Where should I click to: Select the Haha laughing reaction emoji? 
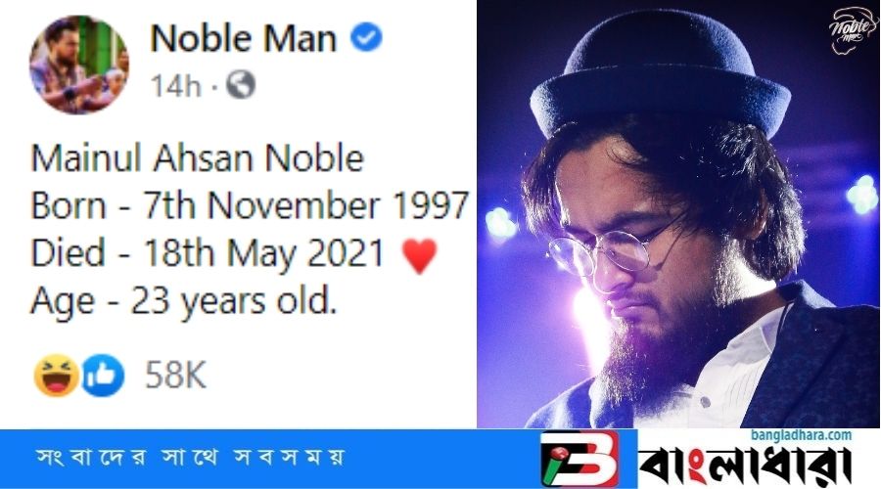(56, 375)
